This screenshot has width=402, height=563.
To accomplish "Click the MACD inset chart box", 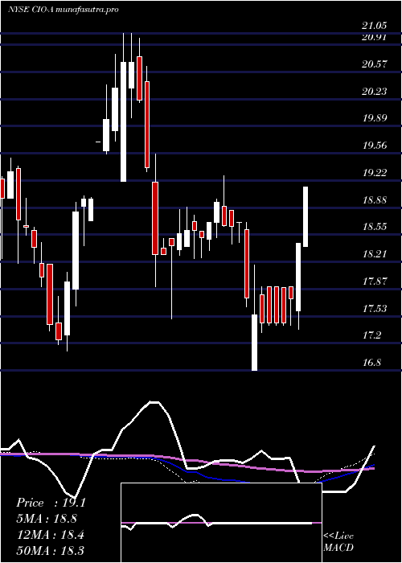I will pyautogui.click(x=221, y=523).
